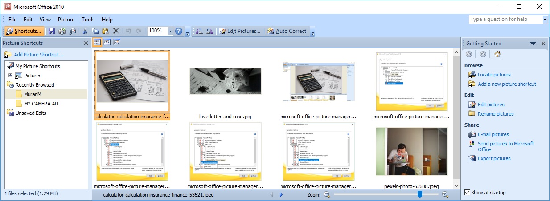The height and width of the screenshot is (201, 550).
Task: Click the Back arrow in Getting Started
Action: [469, 54]
